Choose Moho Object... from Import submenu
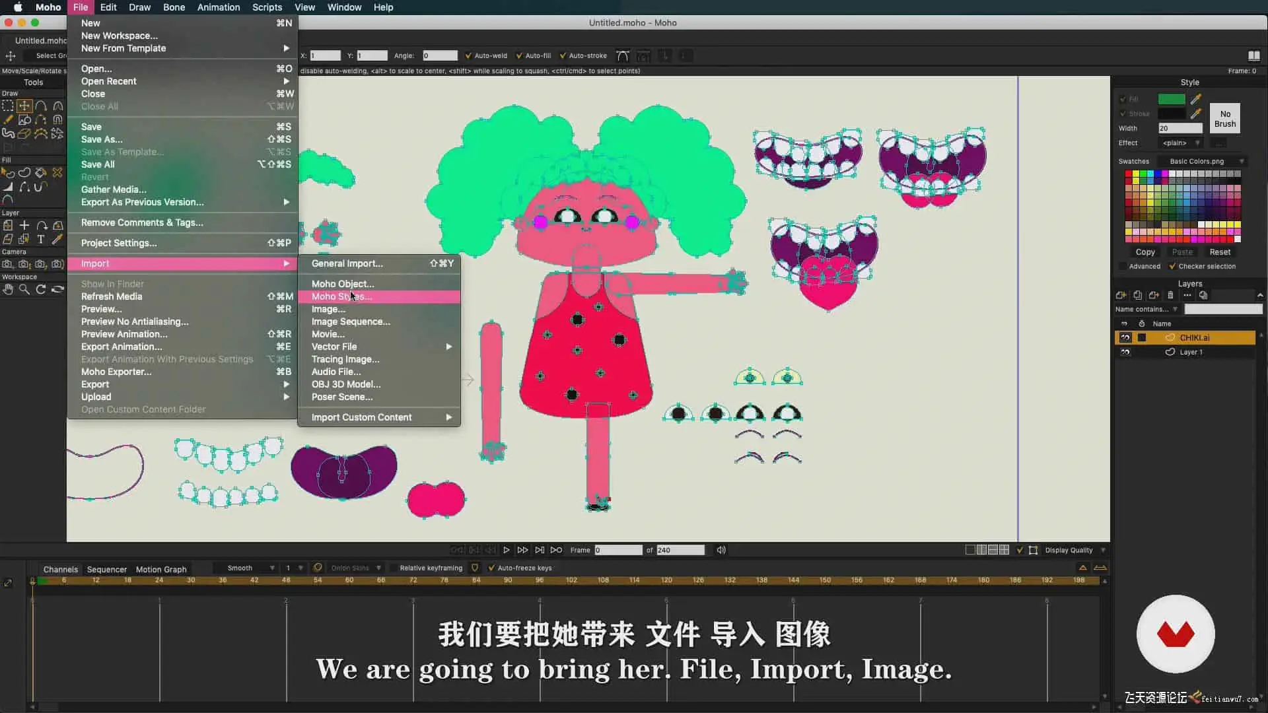The width and height of the screenshot is (1268, 713). pyautogui.click(x=379, y=284)
